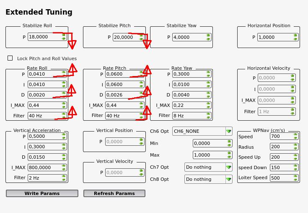Screen dimensions: 308x213
Task: Click the Rate Yaw I spinner arrows
Action: (x=208, y=84)
